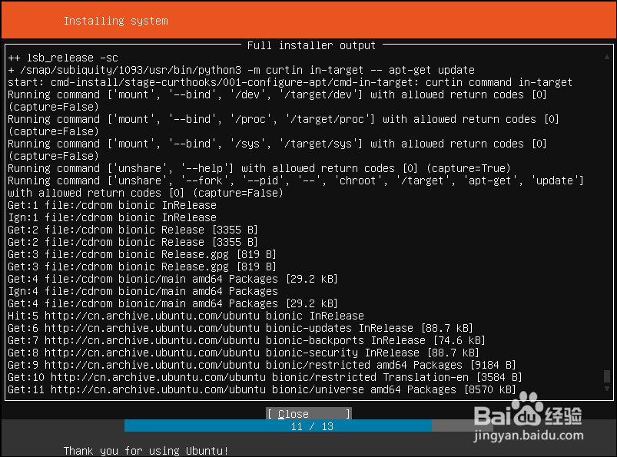Click the Get:1 cdrom bionic InRelease line

tap(112, 205)
